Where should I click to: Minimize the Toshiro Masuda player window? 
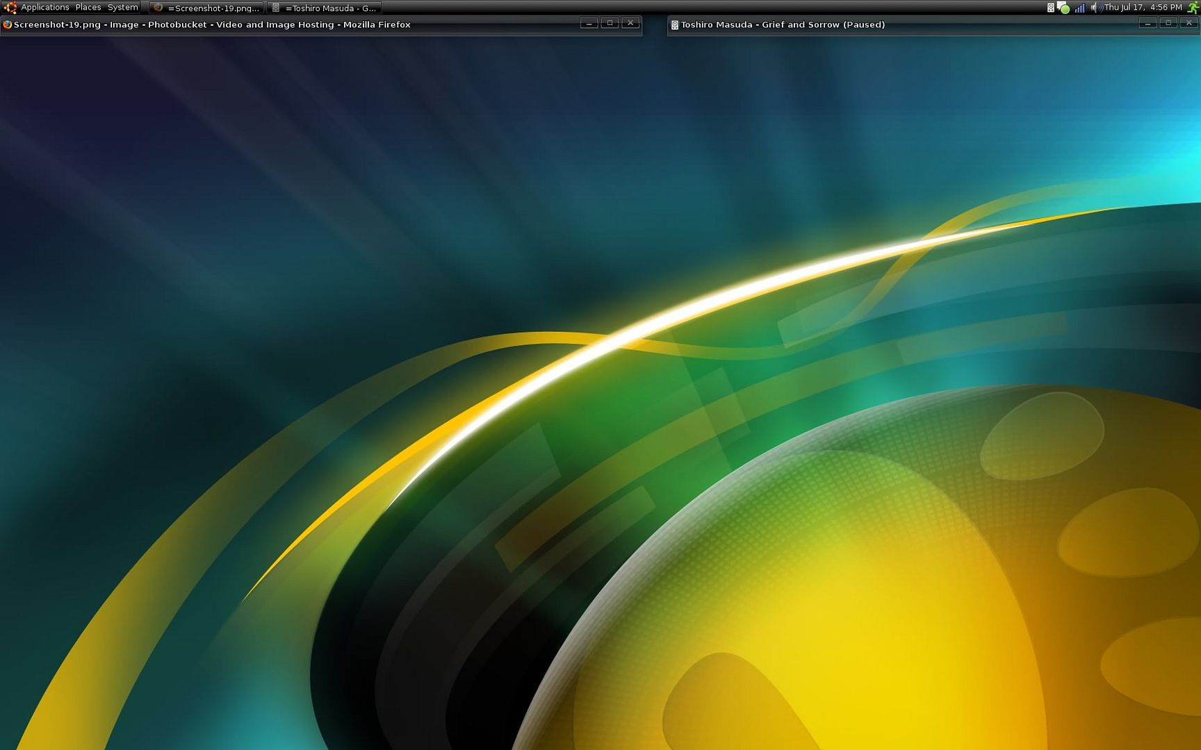coord(1147,23)
